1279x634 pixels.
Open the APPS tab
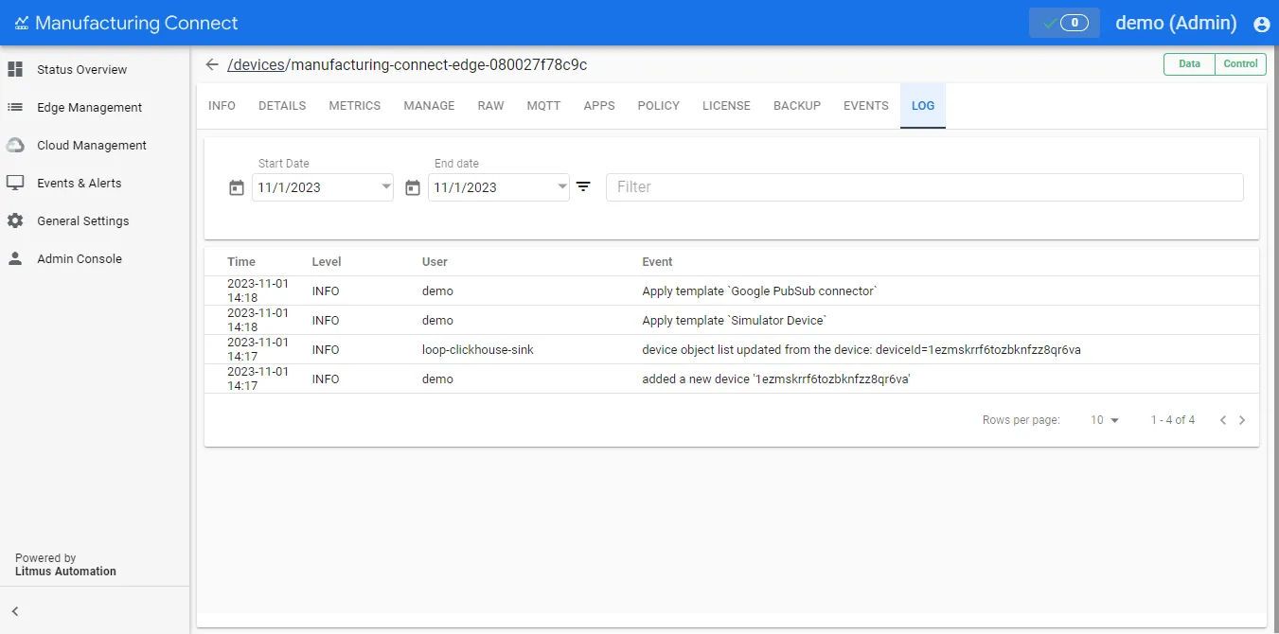599,106
